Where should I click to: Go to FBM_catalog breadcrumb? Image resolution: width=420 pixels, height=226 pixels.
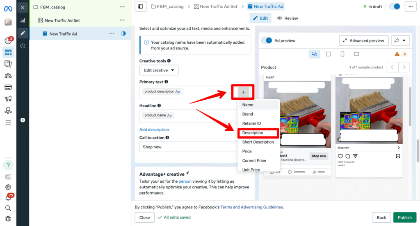coord(167,7)
